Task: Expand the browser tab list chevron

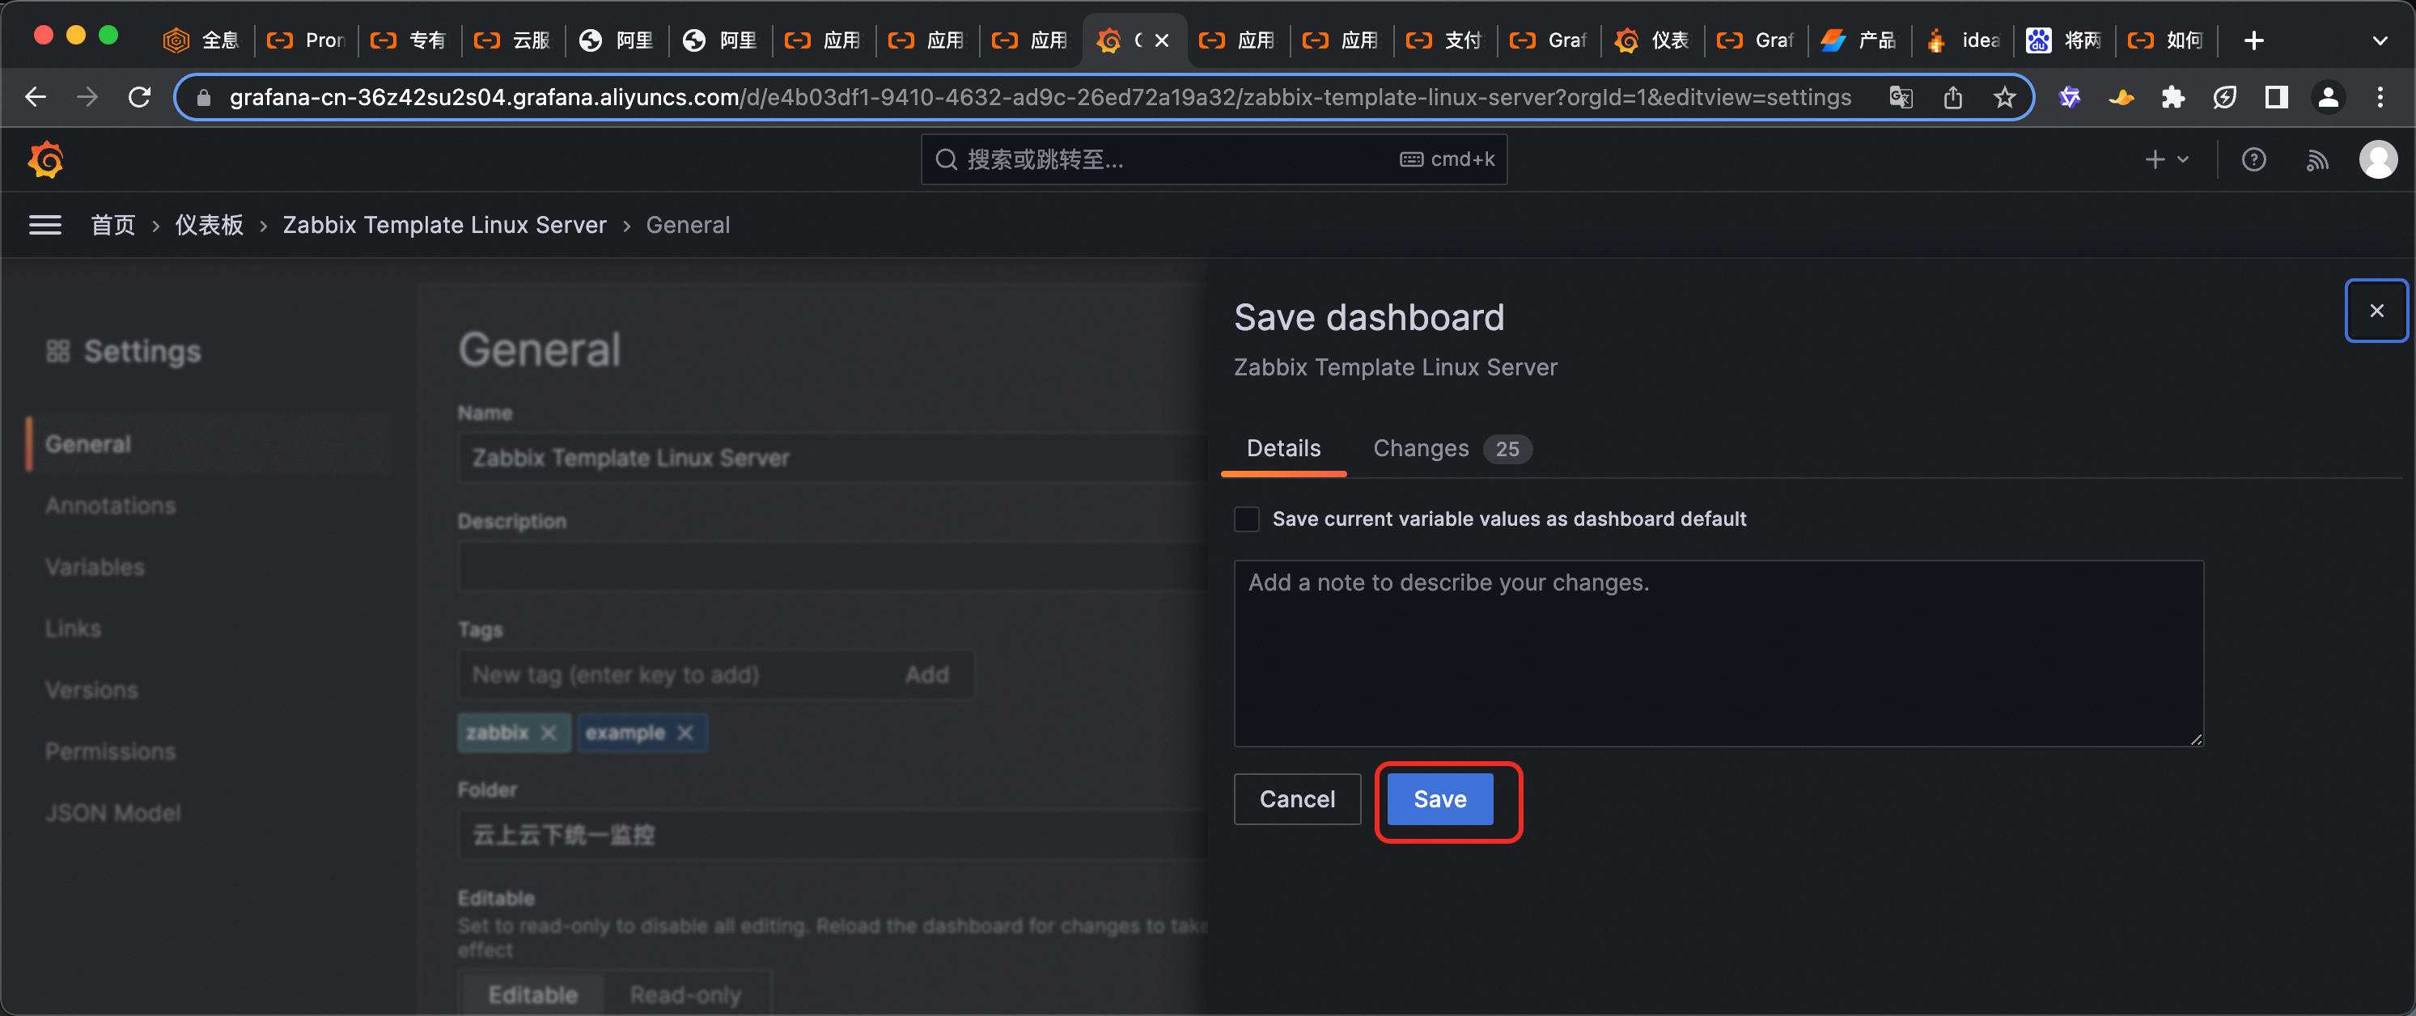Action: 2379,40
